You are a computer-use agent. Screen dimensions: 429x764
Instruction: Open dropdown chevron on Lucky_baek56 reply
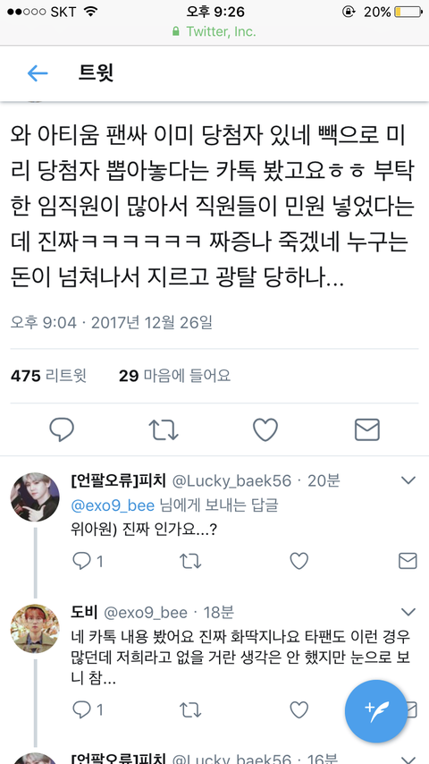click(408, 480)
